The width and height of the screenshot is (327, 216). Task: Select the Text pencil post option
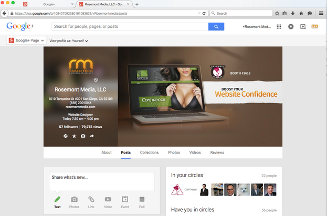57,202
